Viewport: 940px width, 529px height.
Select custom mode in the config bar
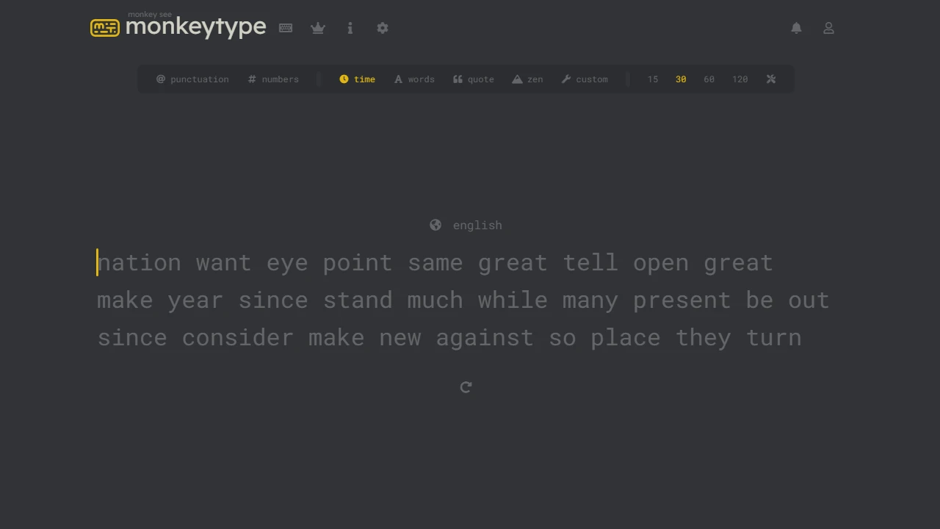point(585,79)
